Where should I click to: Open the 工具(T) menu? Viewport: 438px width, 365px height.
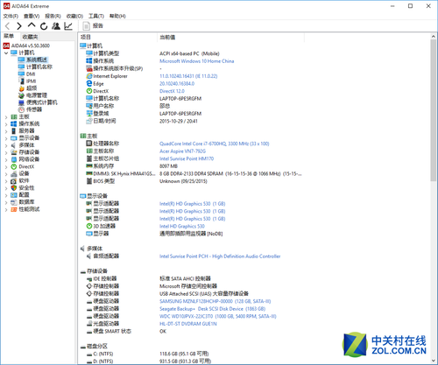click(x=96, y=16)
